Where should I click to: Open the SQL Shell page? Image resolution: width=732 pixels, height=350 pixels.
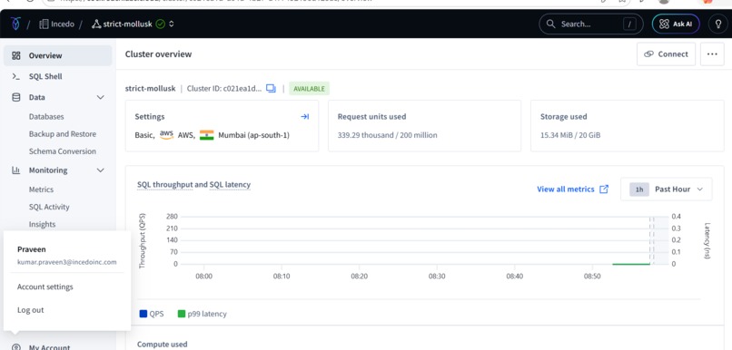[x=45, y=76]
